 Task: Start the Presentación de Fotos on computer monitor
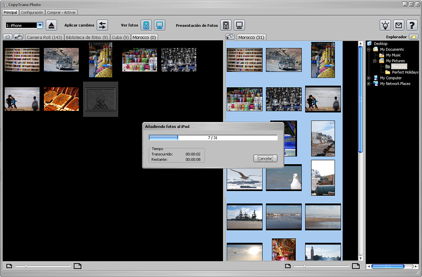click(239, 25)
